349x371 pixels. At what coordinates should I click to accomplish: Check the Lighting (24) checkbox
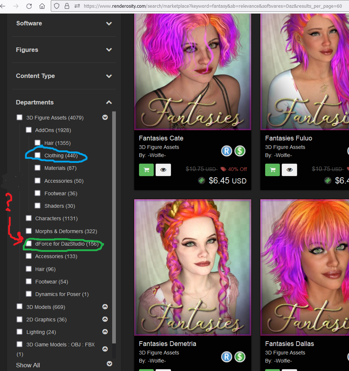tap(19, 332)
